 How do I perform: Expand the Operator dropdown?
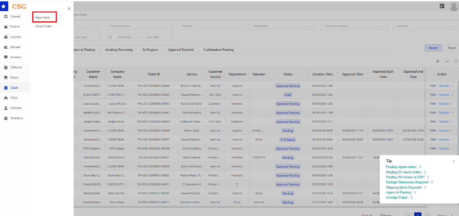pyautogui.click(x=426, y=26)
